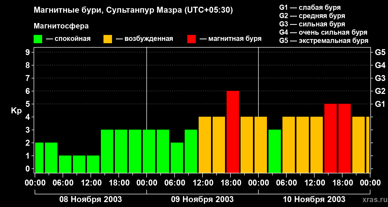The width and height of the screenshot is (388, 207).
Task: Click the «— магнитная буря» legend label
Action: tap(231, 39)
